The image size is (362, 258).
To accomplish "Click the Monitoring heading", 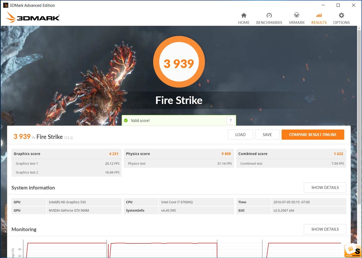I will coord(24,229).
